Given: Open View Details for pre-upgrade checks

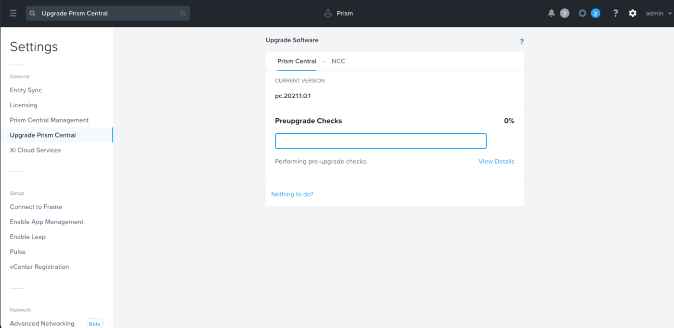Looking at the screenshot, I should pos(496,162).
